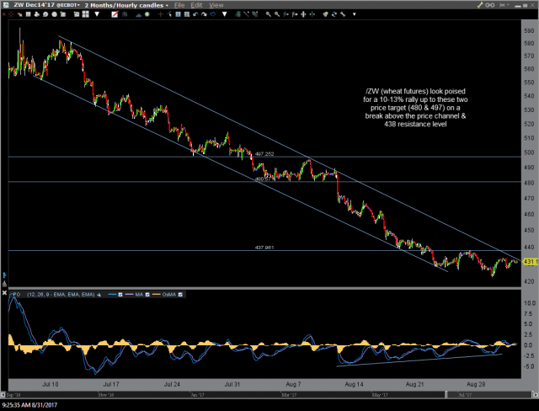Open the File menu
The width and height of the screenshot is (539, 411).
179,5
